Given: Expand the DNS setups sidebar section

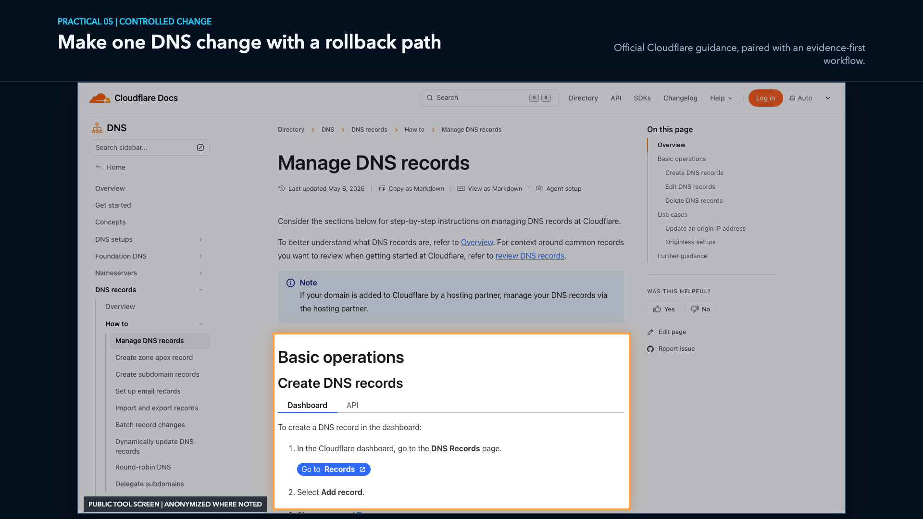Looking at the screenshot, I should point(201,239).
